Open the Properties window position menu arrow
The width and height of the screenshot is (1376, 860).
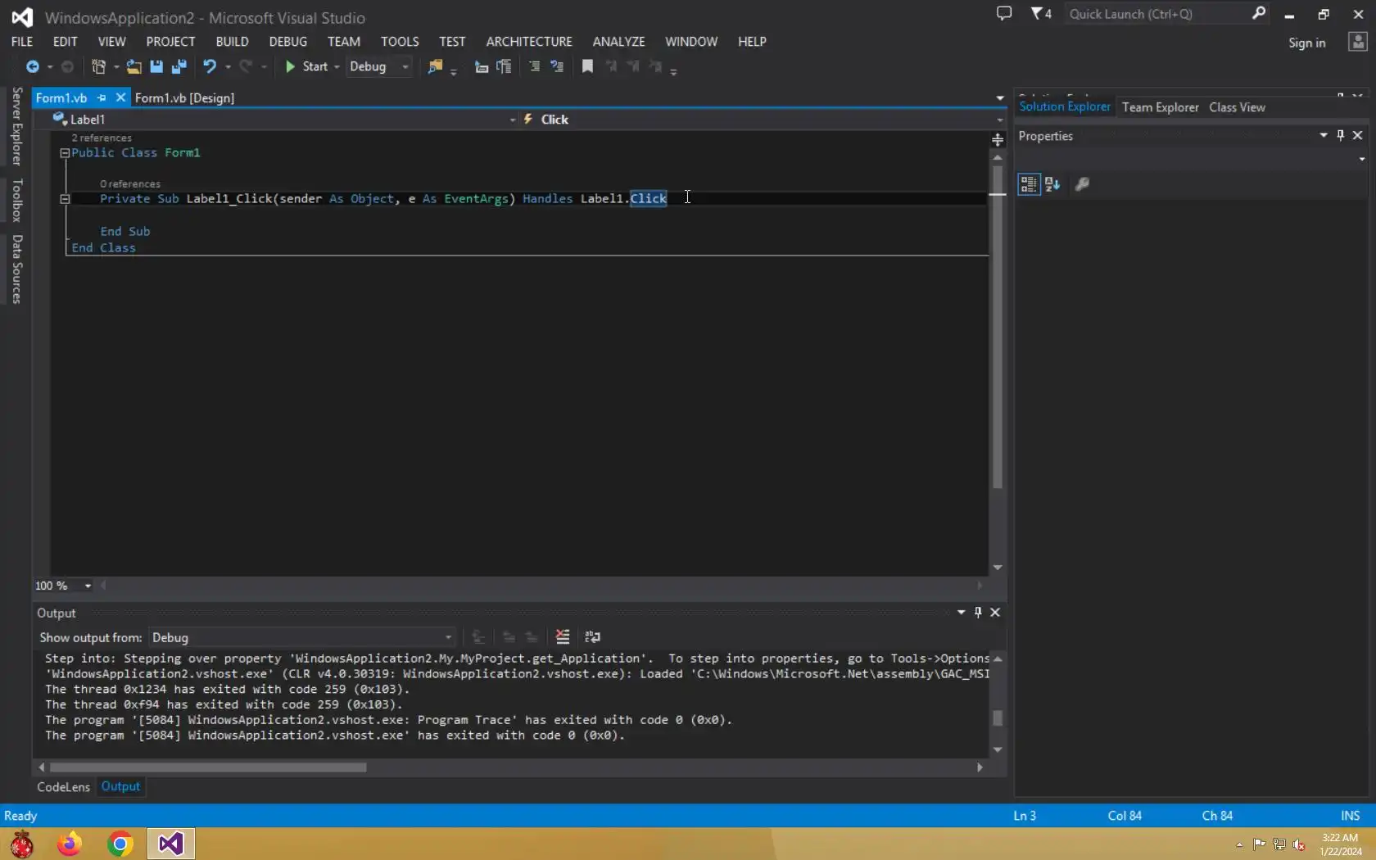[x=1324, y=136]
